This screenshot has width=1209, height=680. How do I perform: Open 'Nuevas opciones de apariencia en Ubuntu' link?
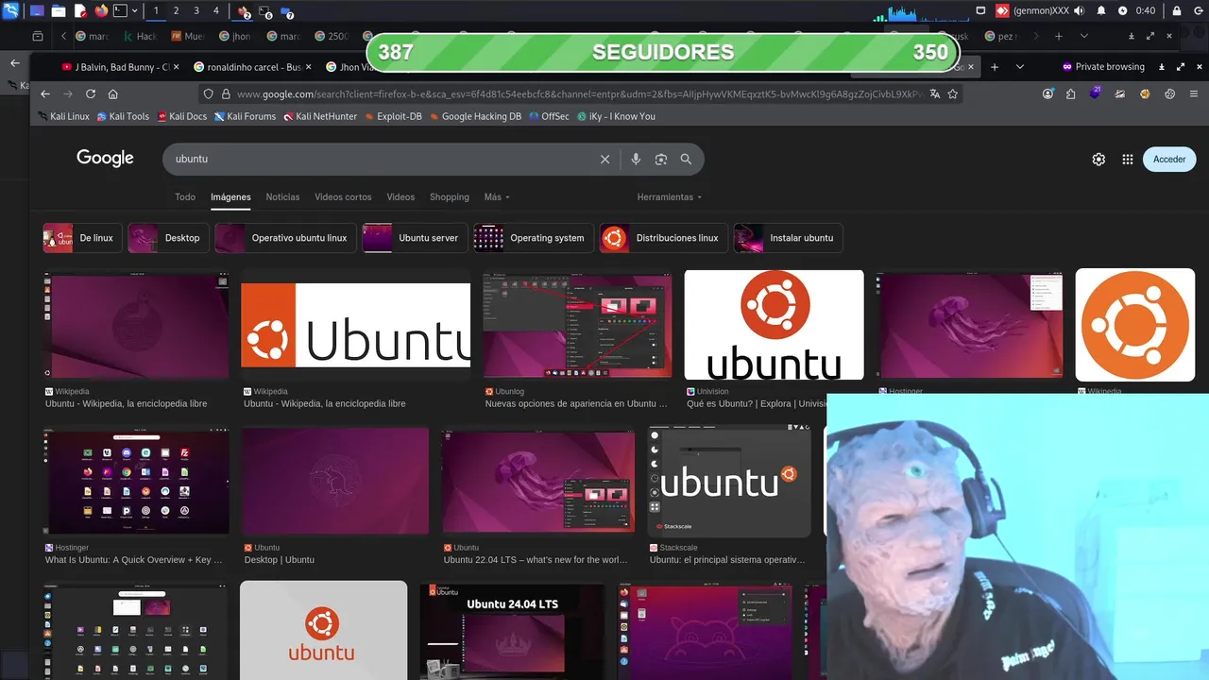pos(576,403)
